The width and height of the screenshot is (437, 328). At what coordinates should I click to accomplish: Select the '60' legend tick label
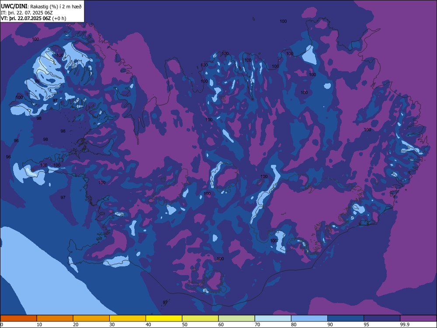pyautogui.click(x=221, y=325)
